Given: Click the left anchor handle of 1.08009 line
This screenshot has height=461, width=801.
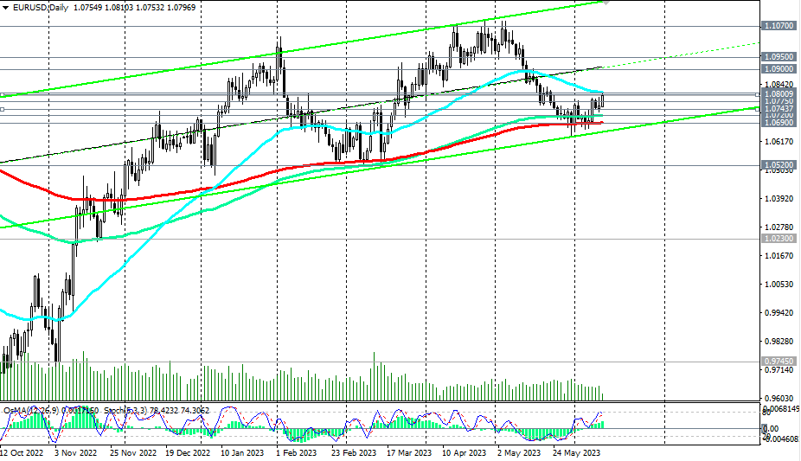Looking at the screenshot, I should (x=2, y=95).
